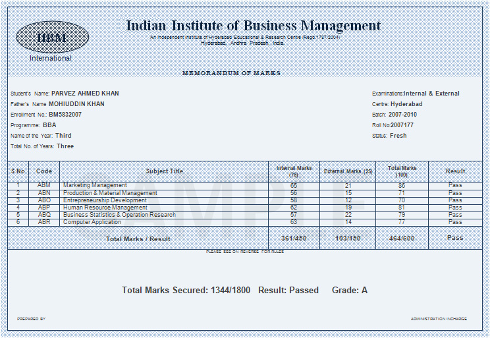The height and width of the screenshot is (338, 490).
Task: Select year name value Third
Action: pos(63,135)
